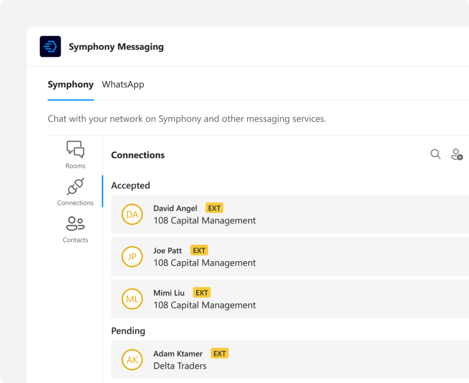Screen dimensions: 469x383
Task: Switch to the WhatsApp tab
Action: [x=123, y=84]
